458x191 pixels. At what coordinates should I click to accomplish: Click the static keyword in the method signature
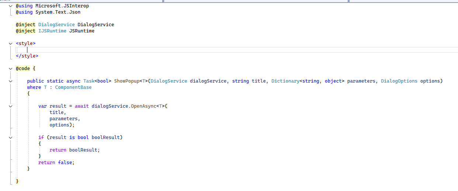(55, 81)
